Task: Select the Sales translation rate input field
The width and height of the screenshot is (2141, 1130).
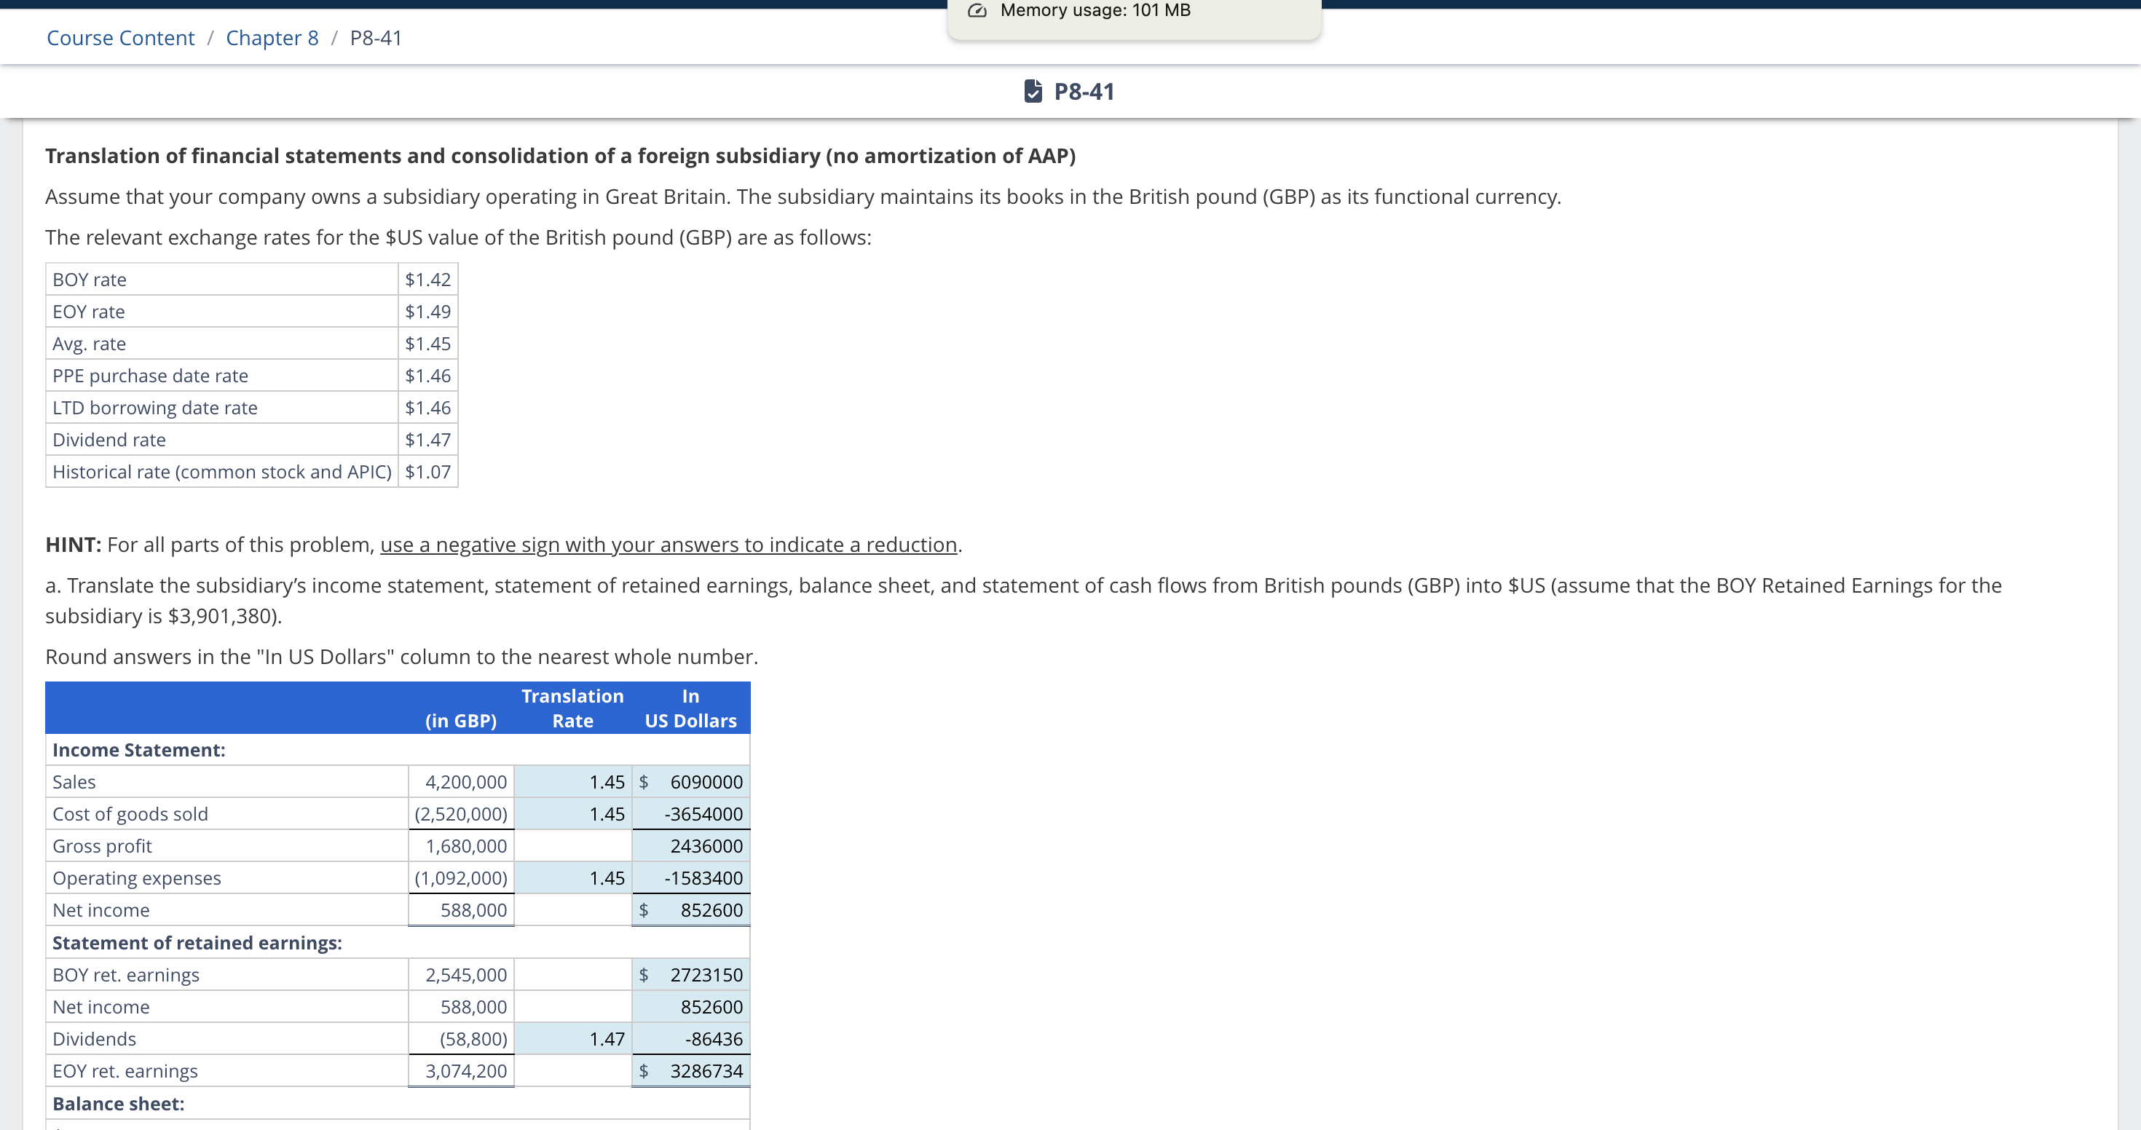Action: pyautogui.click(x=572, y=782)
